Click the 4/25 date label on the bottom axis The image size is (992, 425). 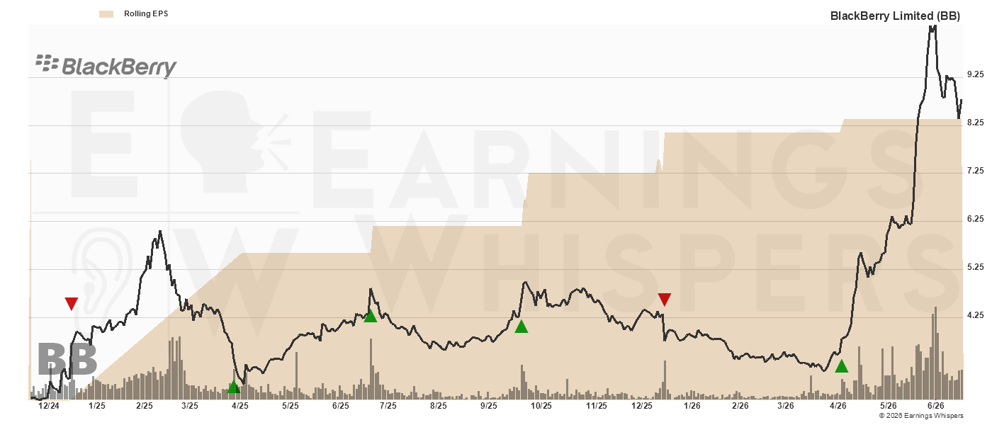point(239,406)
